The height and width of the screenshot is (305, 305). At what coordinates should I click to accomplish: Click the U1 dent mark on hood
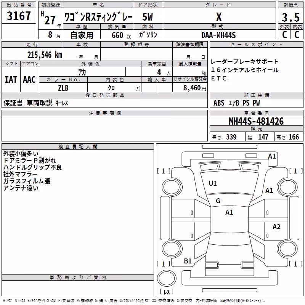click(213, 183)
